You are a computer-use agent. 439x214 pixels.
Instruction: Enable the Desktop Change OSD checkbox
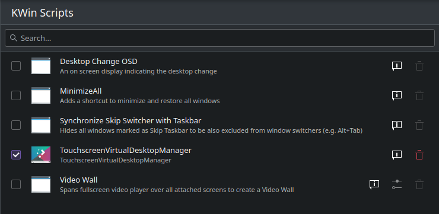[16, 66]
